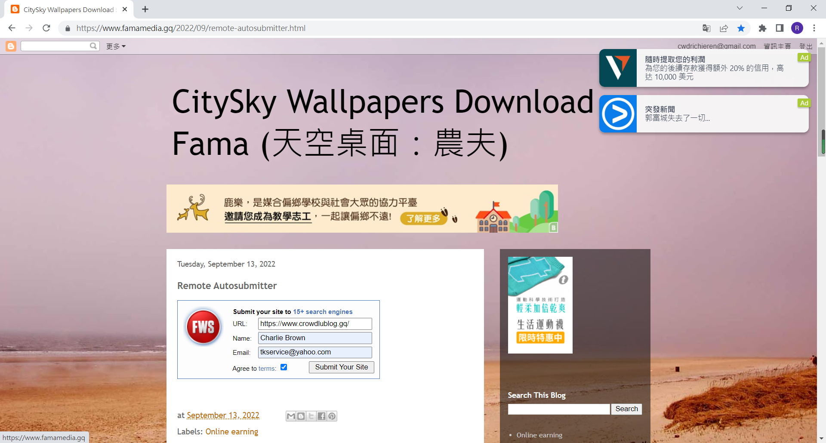The height and width of the screenshot is (443, 826).
Task: Open Online earning sidebar link
Action: [539, 435]
